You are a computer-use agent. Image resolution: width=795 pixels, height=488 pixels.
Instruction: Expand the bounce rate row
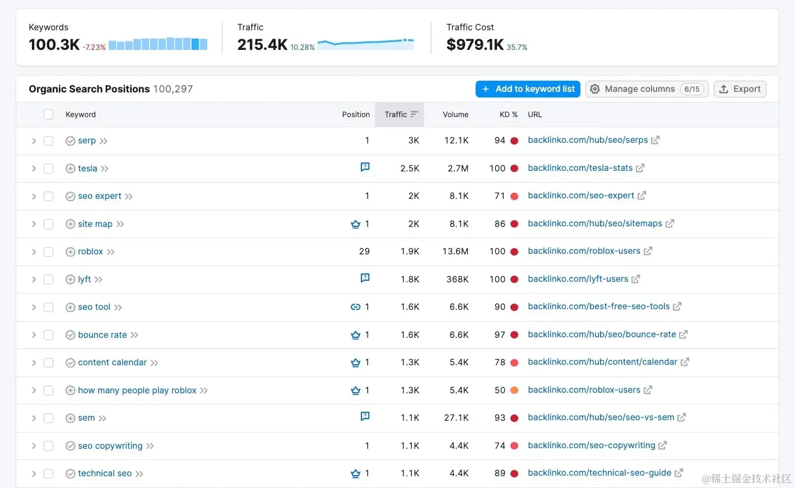click(x=34, y=335)
